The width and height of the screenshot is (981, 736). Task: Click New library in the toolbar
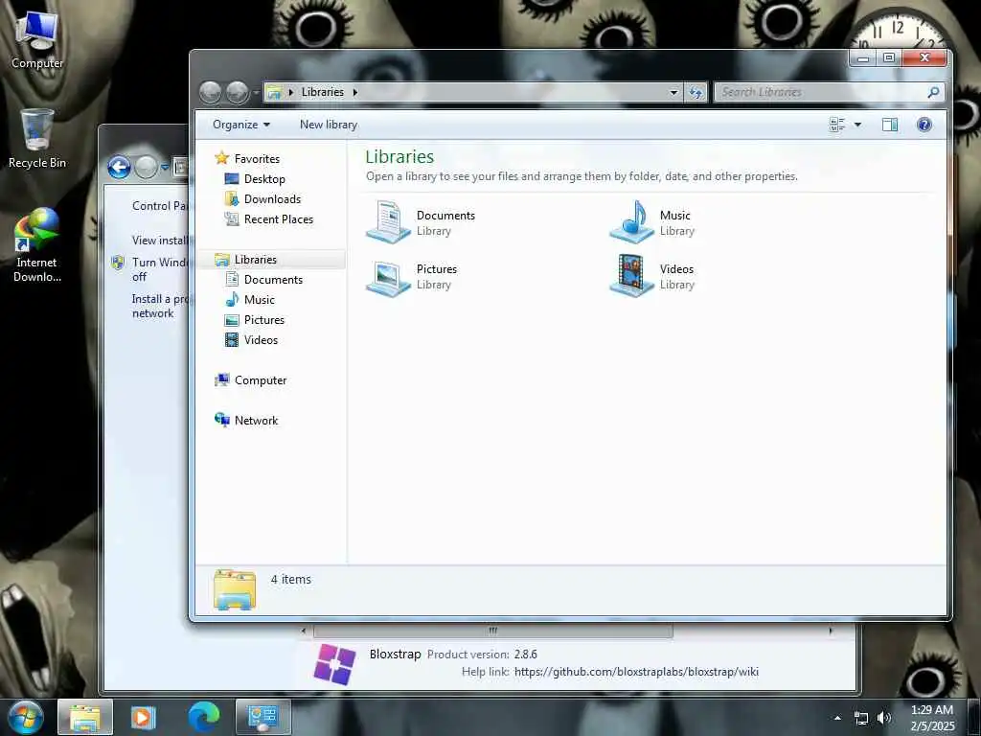pyautogui.click(x=329, y=125)
